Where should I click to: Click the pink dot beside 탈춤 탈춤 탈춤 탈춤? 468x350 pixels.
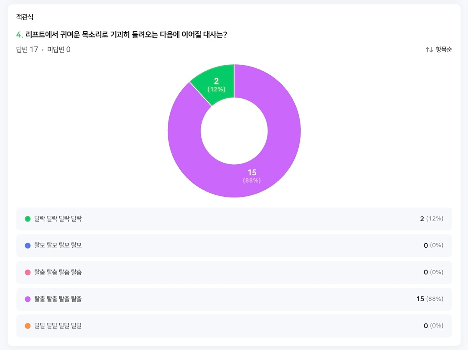click(28, 272)
